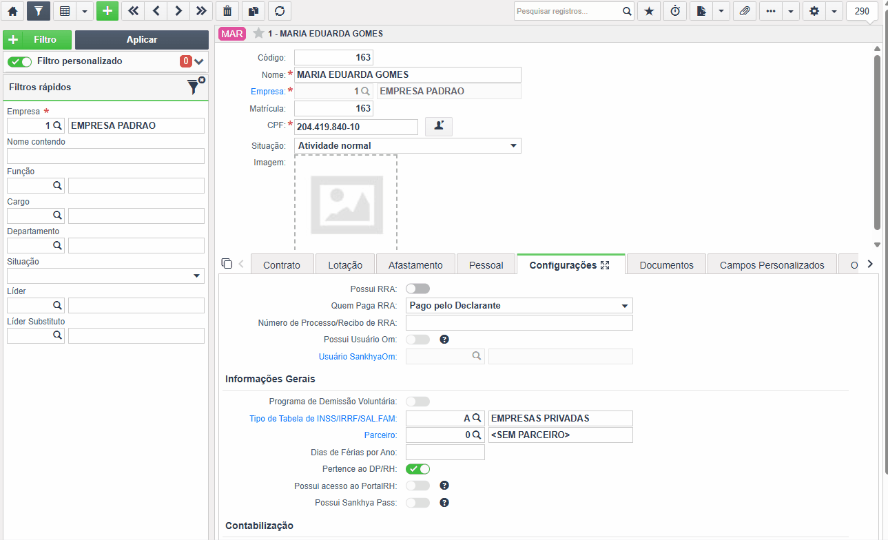Open favorites star in top toolbar

pyautogui.click(x=648, y=11)
